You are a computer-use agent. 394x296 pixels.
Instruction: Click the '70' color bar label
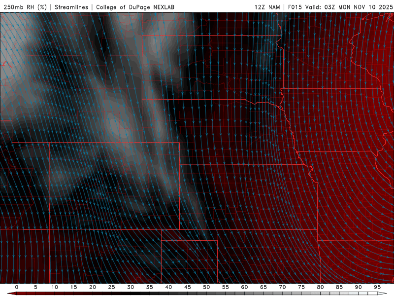(x=282, y=287)
